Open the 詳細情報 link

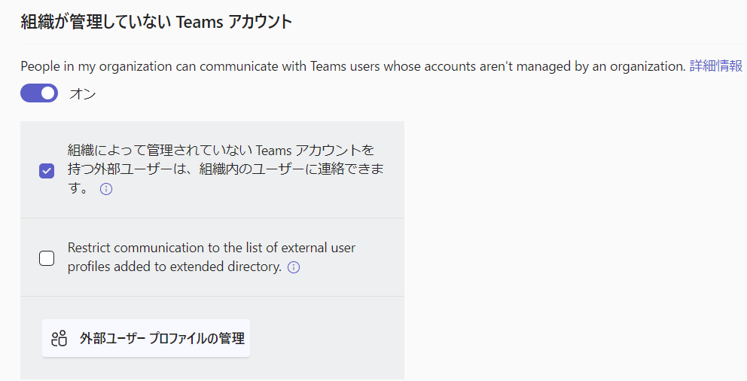click(716, 66)
